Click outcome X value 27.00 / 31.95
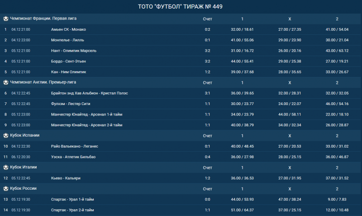Viewport: 362px width, 216px height. pyautogui.click(x=290, y=178)
